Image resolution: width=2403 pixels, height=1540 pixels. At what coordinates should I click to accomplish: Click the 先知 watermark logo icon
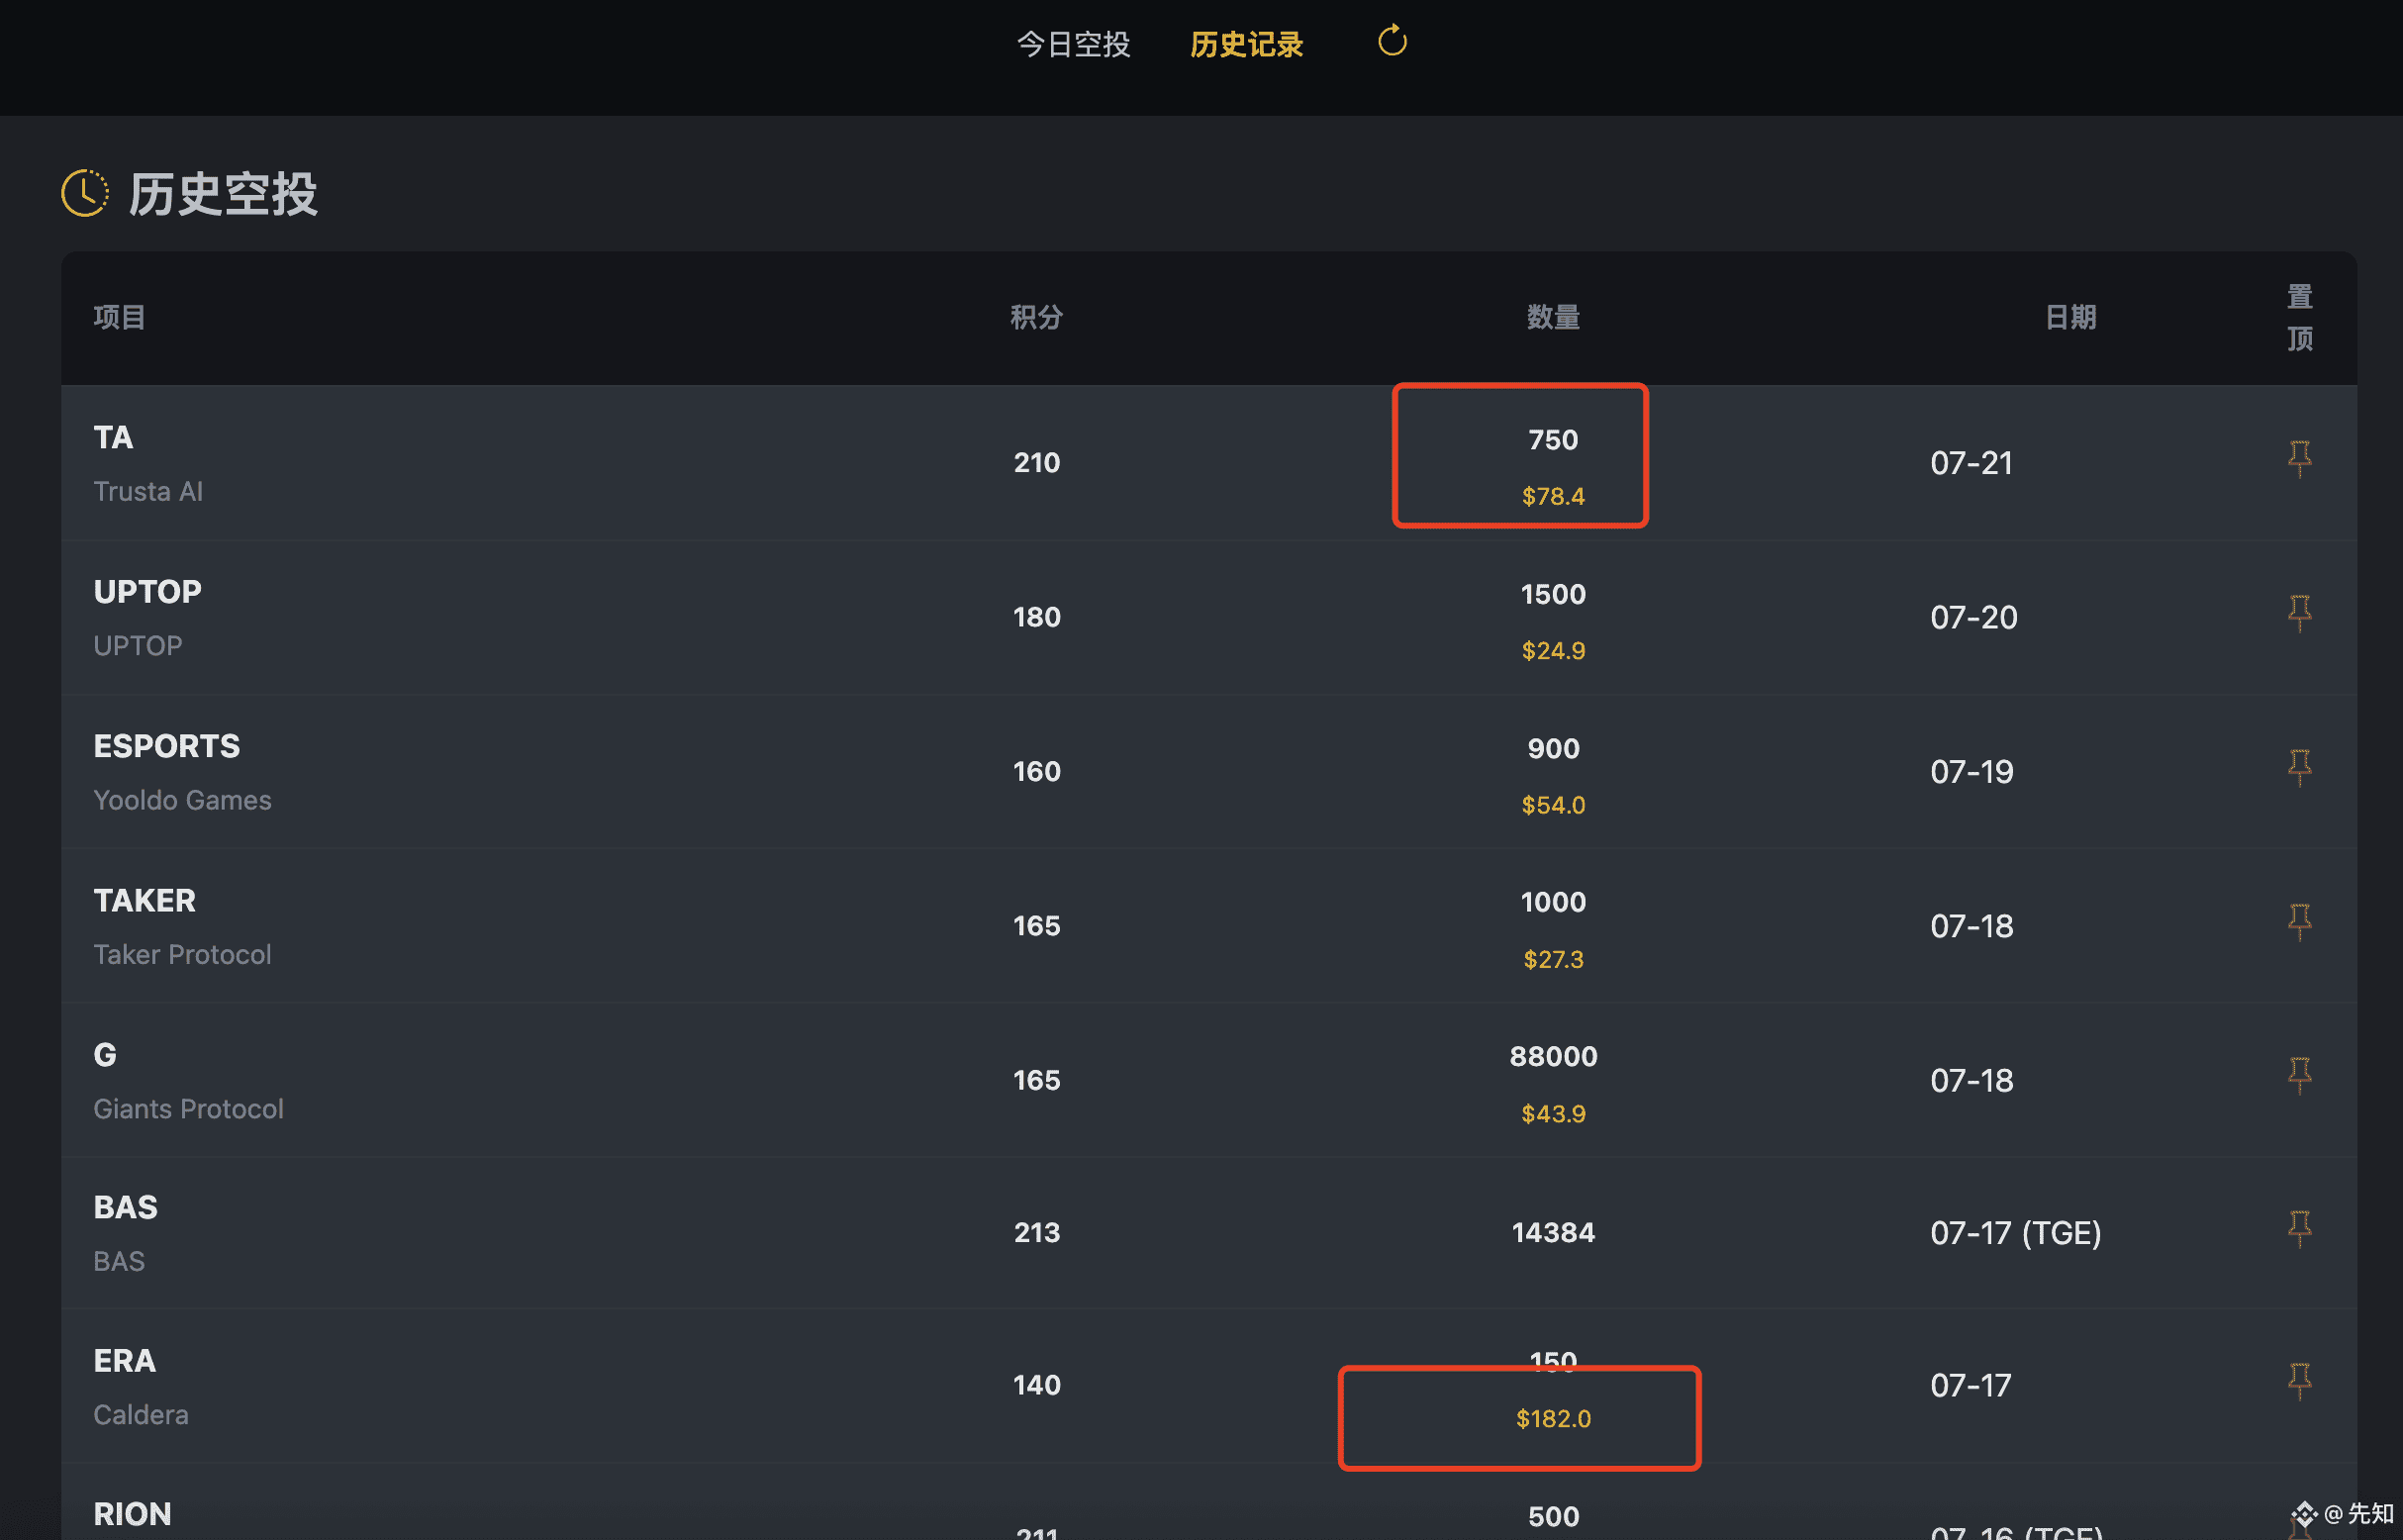(x=2307, y=1516)
